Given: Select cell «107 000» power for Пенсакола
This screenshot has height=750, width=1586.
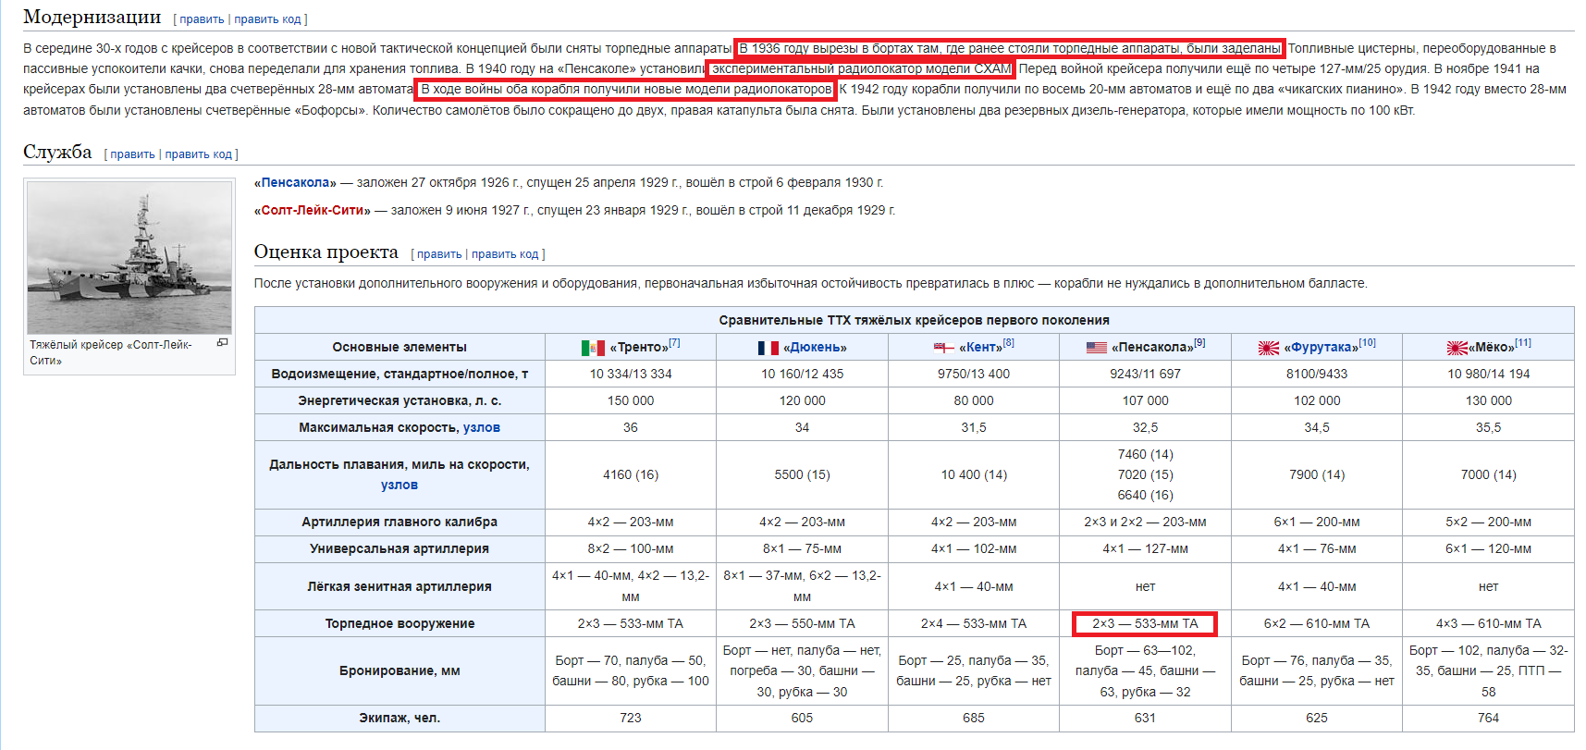Looking at the screenshot, I should pyautogui.click(x=1145, y=401).
